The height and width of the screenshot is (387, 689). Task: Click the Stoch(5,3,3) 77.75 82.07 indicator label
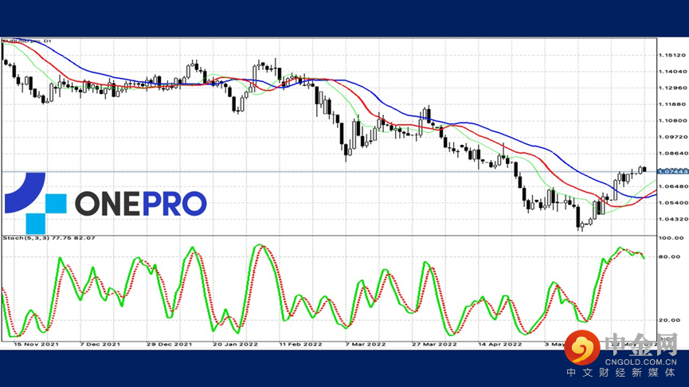(x=49, y=238)
